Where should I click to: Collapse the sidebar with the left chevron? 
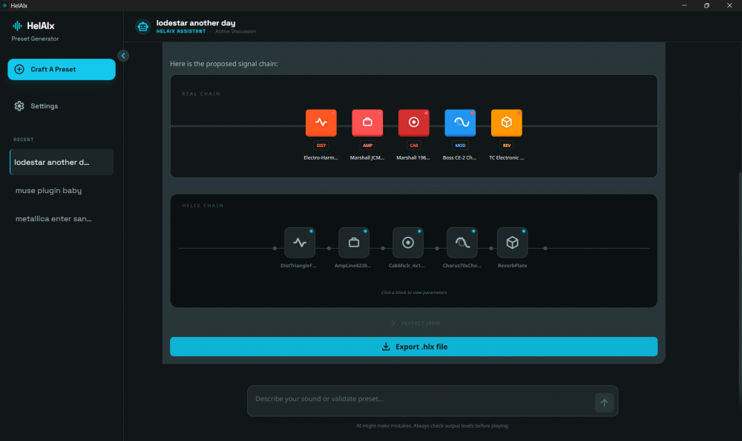point(123,55)
